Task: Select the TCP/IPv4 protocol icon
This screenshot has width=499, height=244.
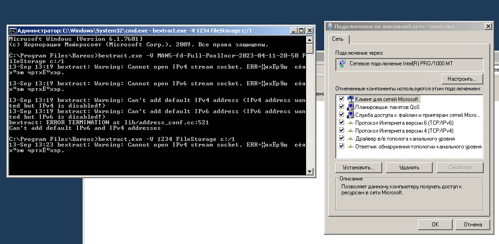Action: coord(351,131)
